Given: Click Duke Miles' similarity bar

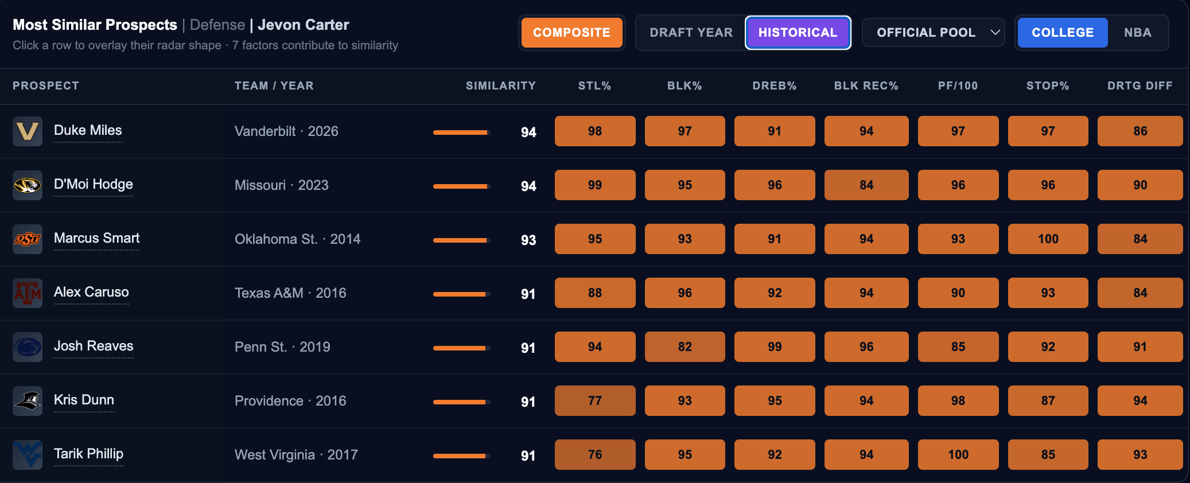Looking at the screenshot, I should click(461, 133).
